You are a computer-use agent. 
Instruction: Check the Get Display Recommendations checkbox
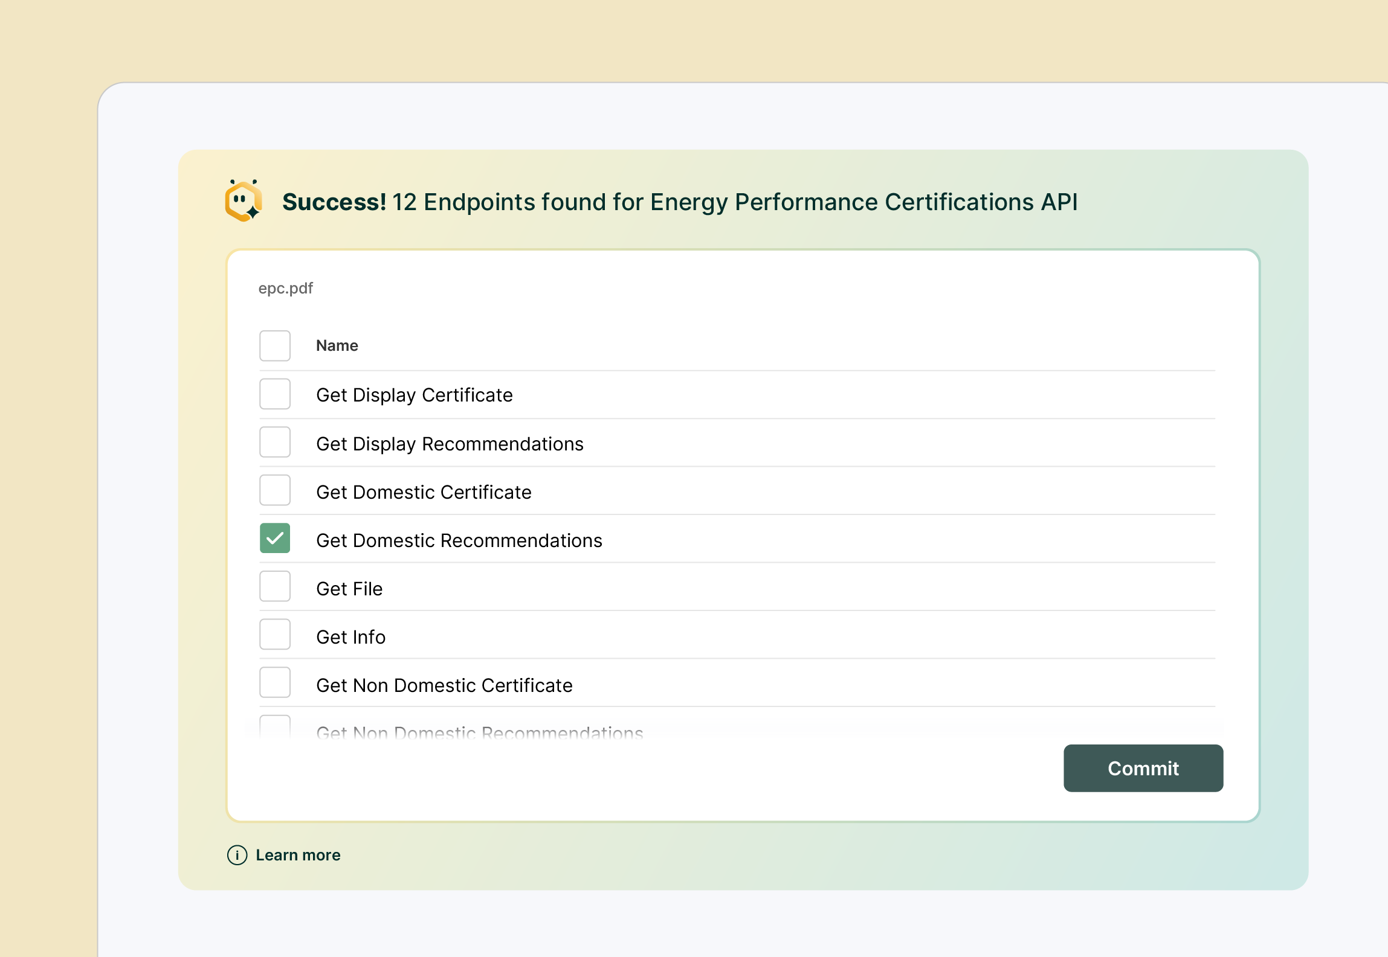(275, 442)
